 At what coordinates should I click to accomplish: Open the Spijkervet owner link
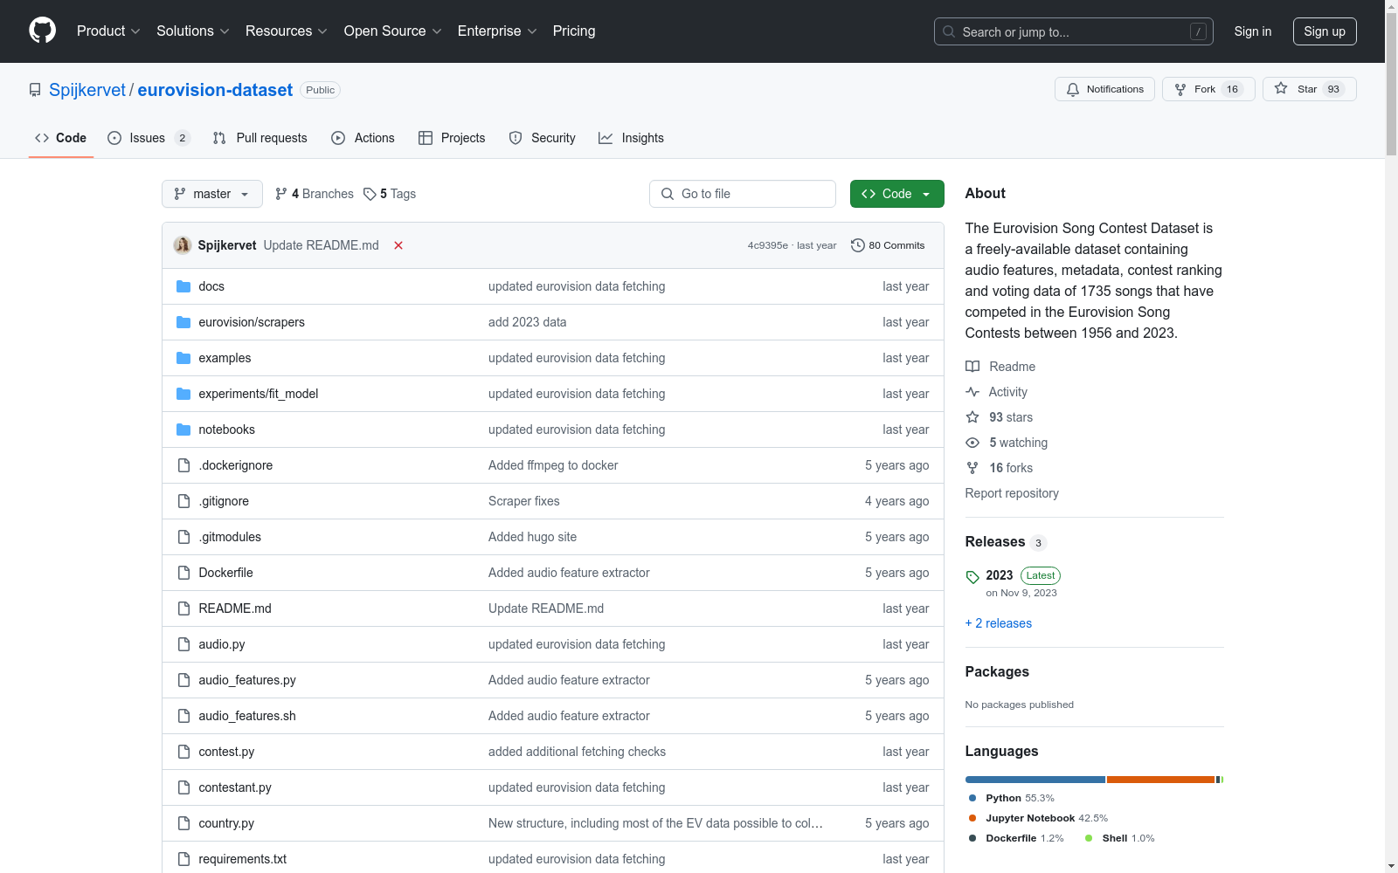coord(87,90)
